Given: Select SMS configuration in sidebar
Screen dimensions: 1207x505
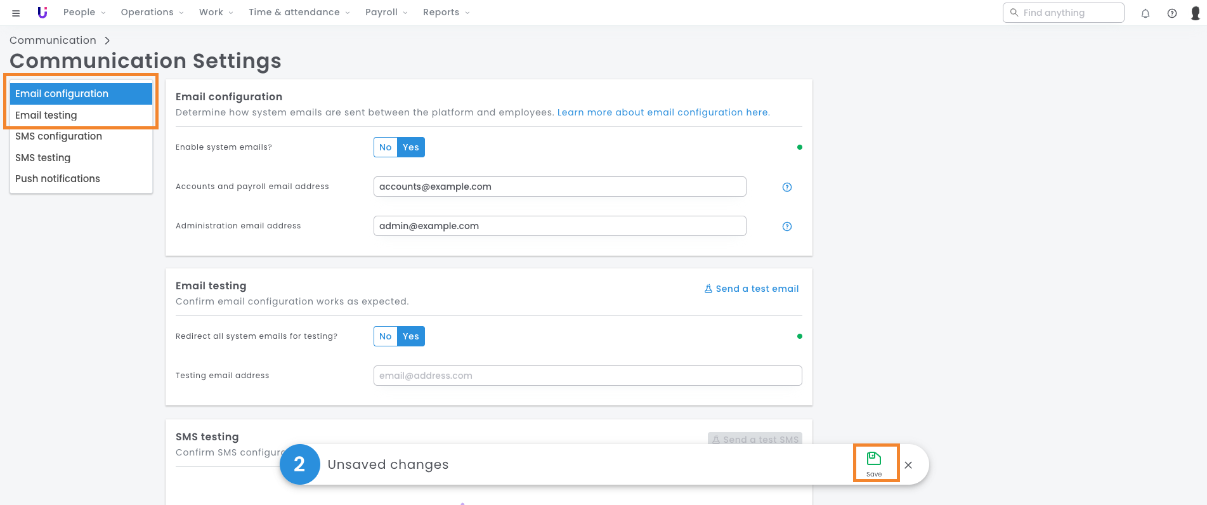Looking at the screenshot, I should (x=58, y=136).
